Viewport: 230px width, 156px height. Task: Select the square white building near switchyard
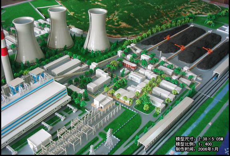click(x=40, y=139)
